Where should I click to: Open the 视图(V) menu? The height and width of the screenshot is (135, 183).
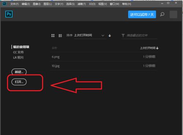tap(102, 4)
